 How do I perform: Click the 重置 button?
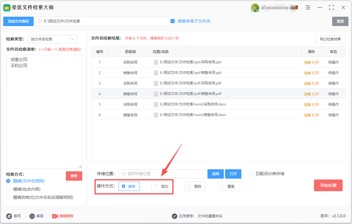(340, 21)
